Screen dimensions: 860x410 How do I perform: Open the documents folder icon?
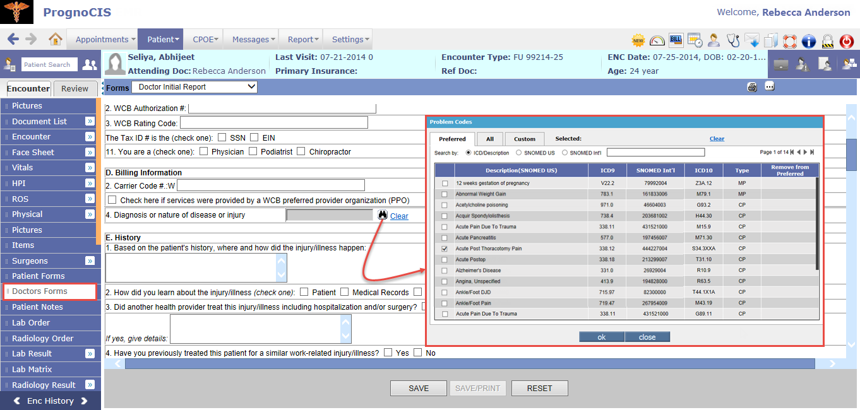pos(771,41)
